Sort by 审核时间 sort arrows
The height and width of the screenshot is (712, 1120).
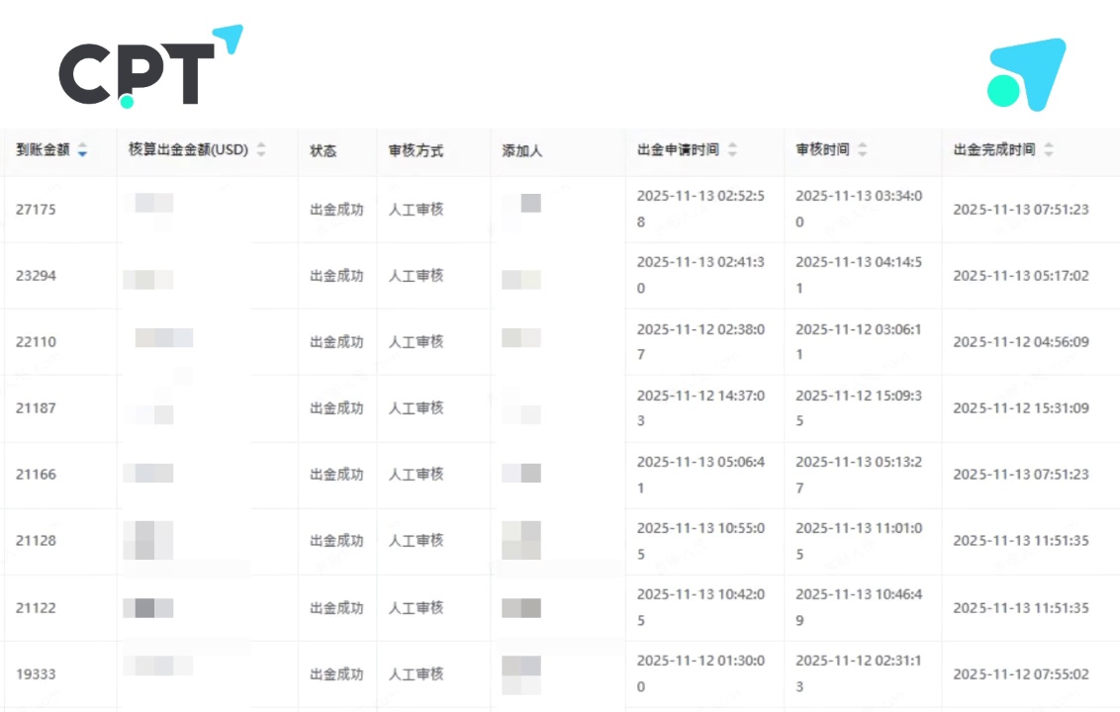(862, 149)
